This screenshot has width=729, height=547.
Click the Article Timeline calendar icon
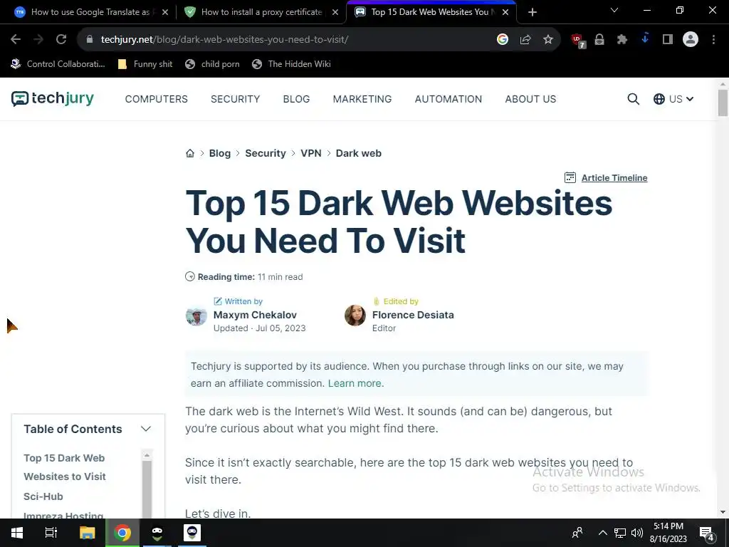click(x=570, y=177)
